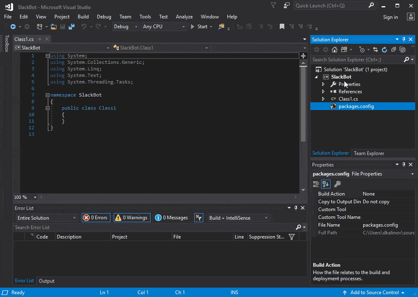The image size is (418, 297).
Task: Click the Refresh icon in Solution Explorer
Action: [x=384, y=49]
